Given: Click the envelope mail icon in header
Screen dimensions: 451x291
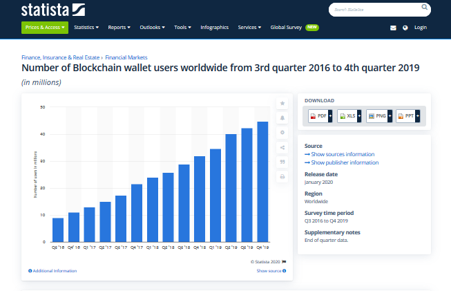Looking at the screenshot, I should (x=393, y=28).
